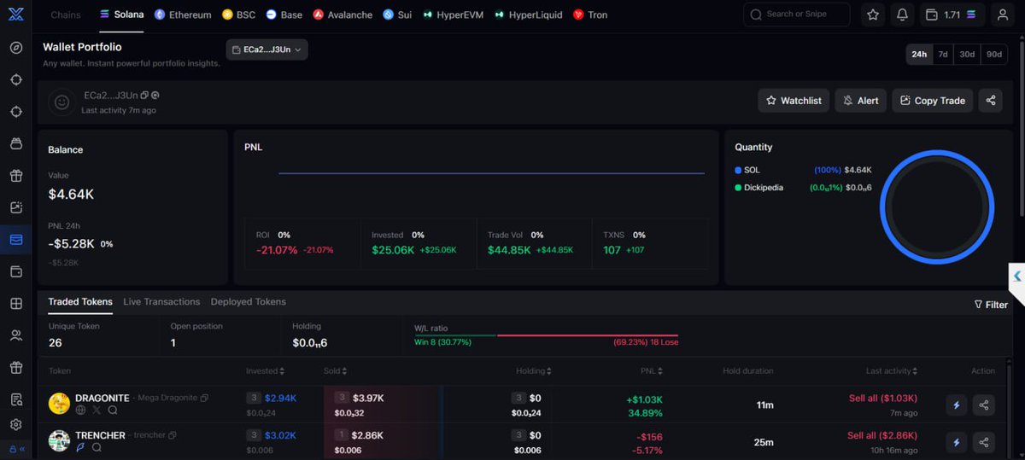Open the Live Transactions tab
This screenshot has height=460, width=1025.
[161, 302]
